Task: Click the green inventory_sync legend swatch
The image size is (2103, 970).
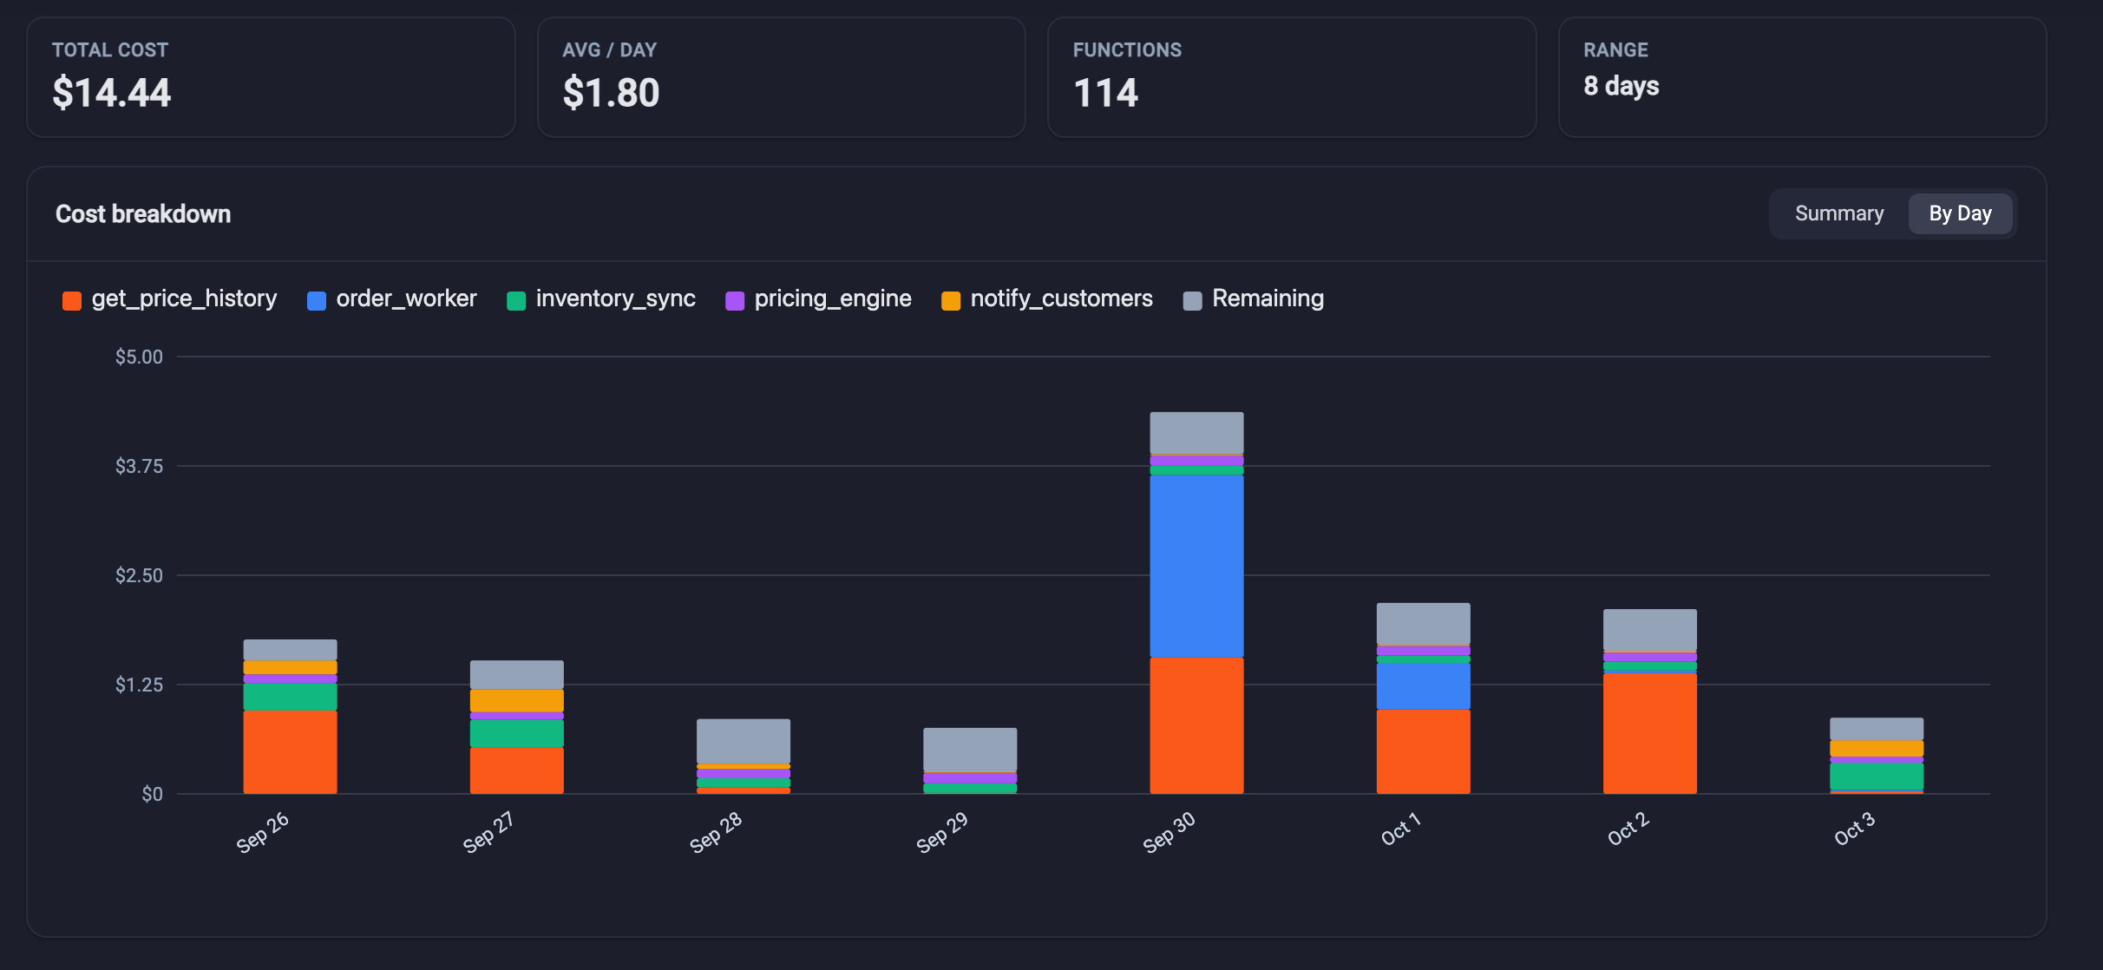Action: point(516,301)
